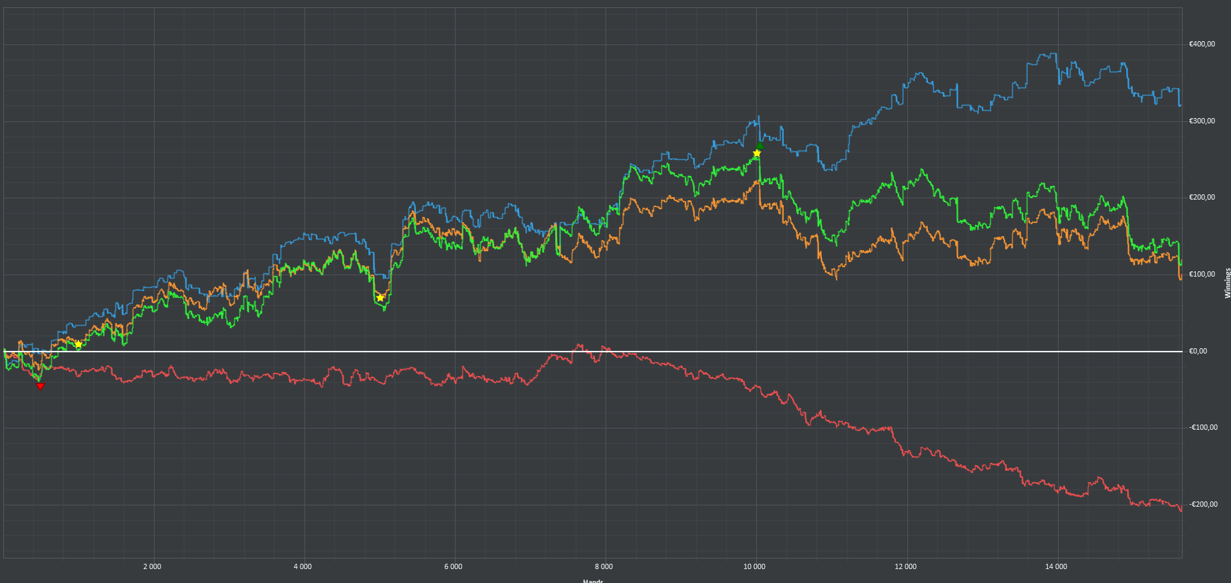This screenshot has height=583, width=1231.
Task: Click the -€100,00 axis label
Action: pos(1203,428)
